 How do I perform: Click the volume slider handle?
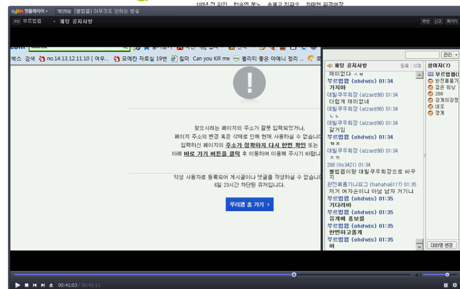pyautogui.click(x=447, y=275)
